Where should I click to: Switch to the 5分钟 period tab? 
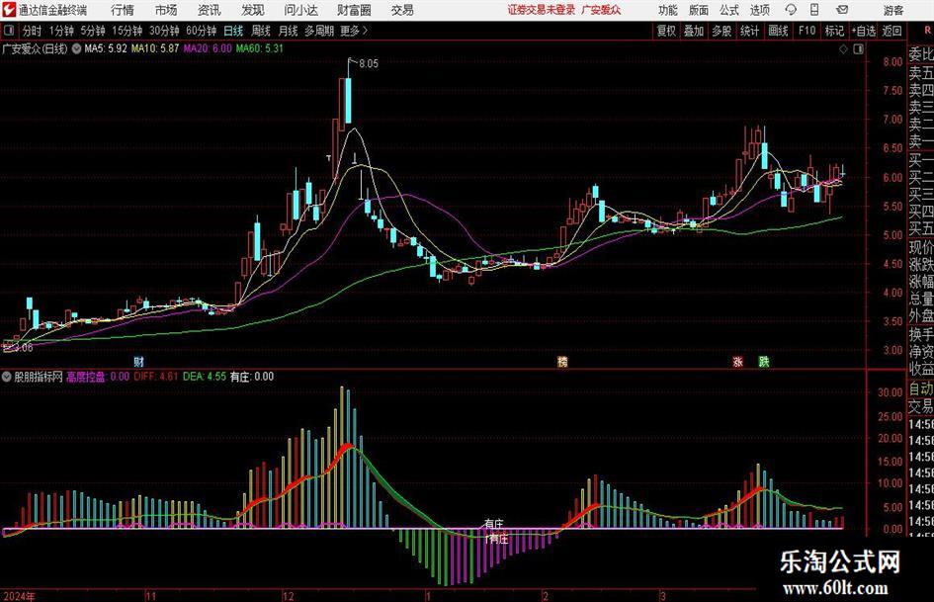pos(93,31)
